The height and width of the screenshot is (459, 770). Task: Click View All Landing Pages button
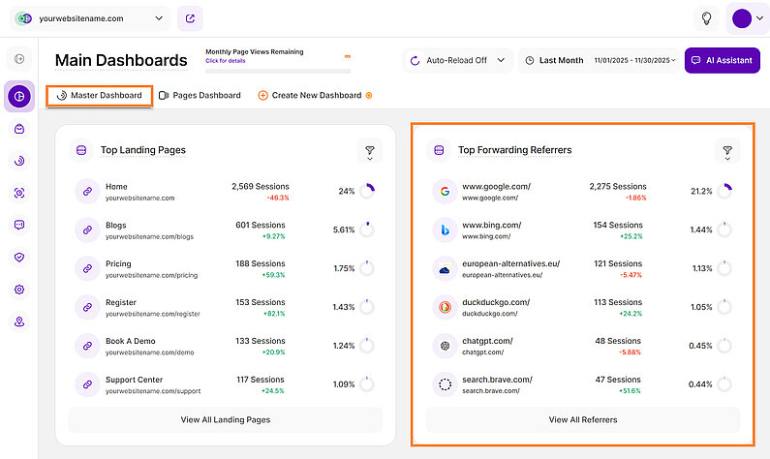[226, 419]
